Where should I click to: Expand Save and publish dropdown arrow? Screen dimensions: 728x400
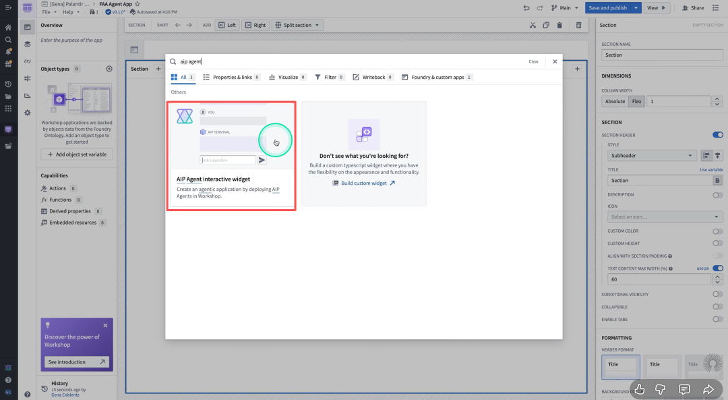tap(636, 8)
